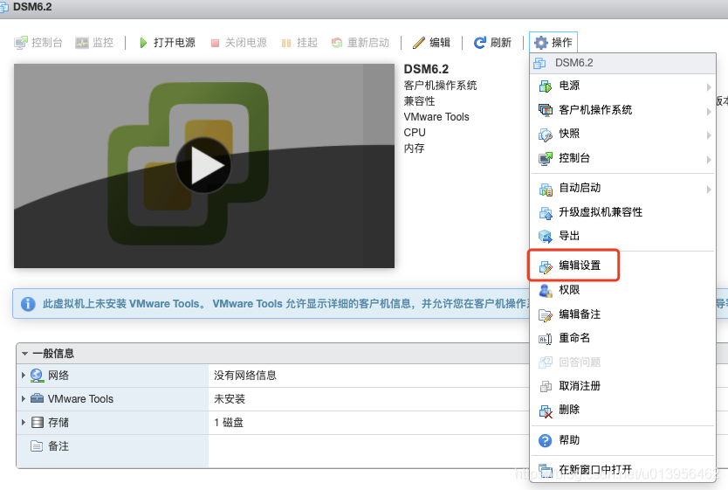The width and height of the screenshot is (728, 490).
Task: Click the red 关闭电源 power-off icon
Action: tap(215, 43)
